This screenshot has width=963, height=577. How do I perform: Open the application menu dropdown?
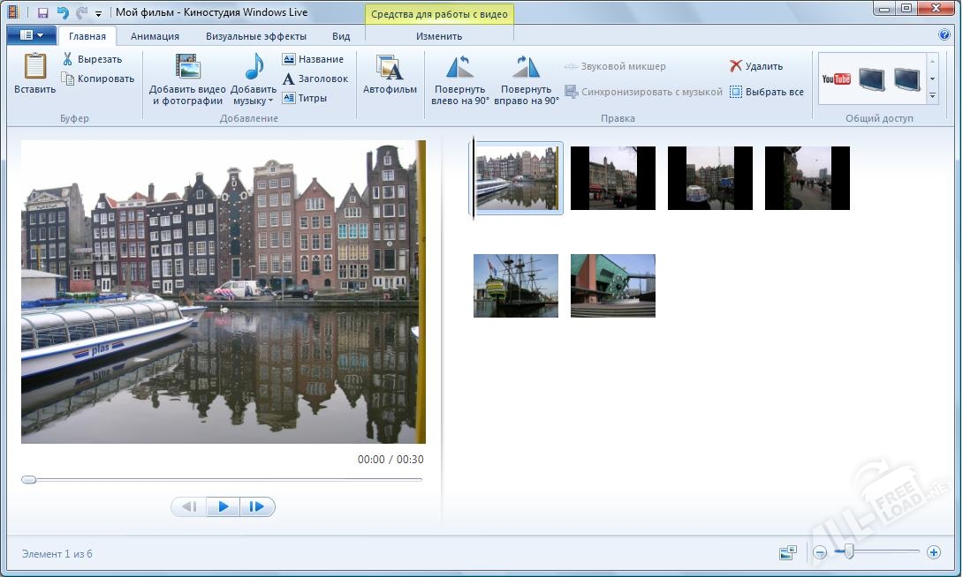pyautogui.click(x=30, y=34)
